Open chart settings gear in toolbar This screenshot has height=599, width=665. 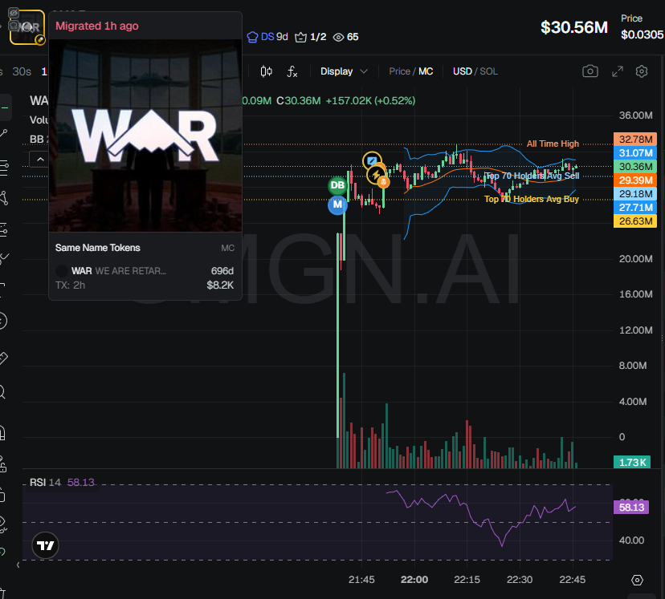coord(642,71)
